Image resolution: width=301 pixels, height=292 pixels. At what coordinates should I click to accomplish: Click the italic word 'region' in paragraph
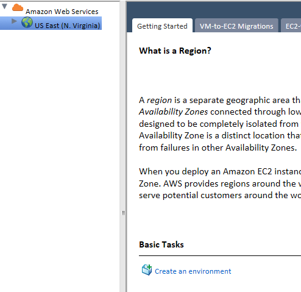(x=159, y=101)
